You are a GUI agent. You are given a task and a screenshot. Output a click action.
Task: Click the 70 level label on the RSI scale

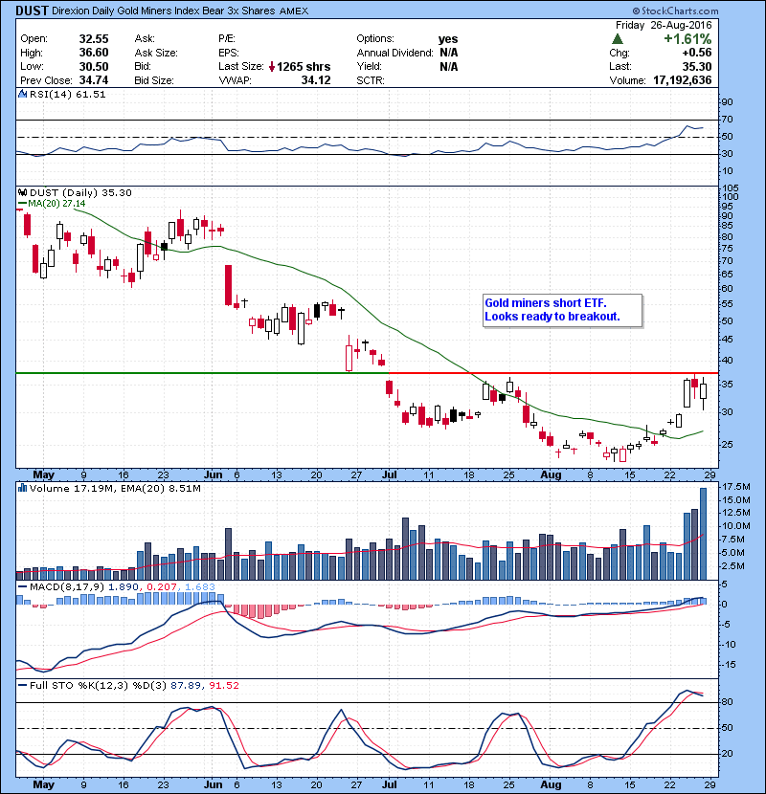tap(727, 120)
